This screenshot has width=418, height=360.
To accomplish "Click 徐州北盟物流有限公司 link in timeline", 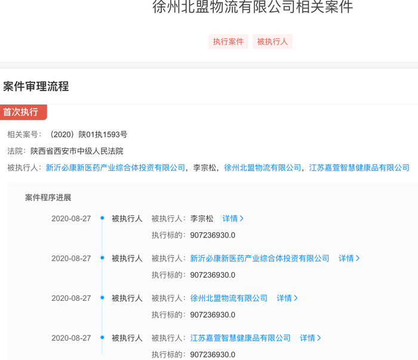I will [229, 298].
